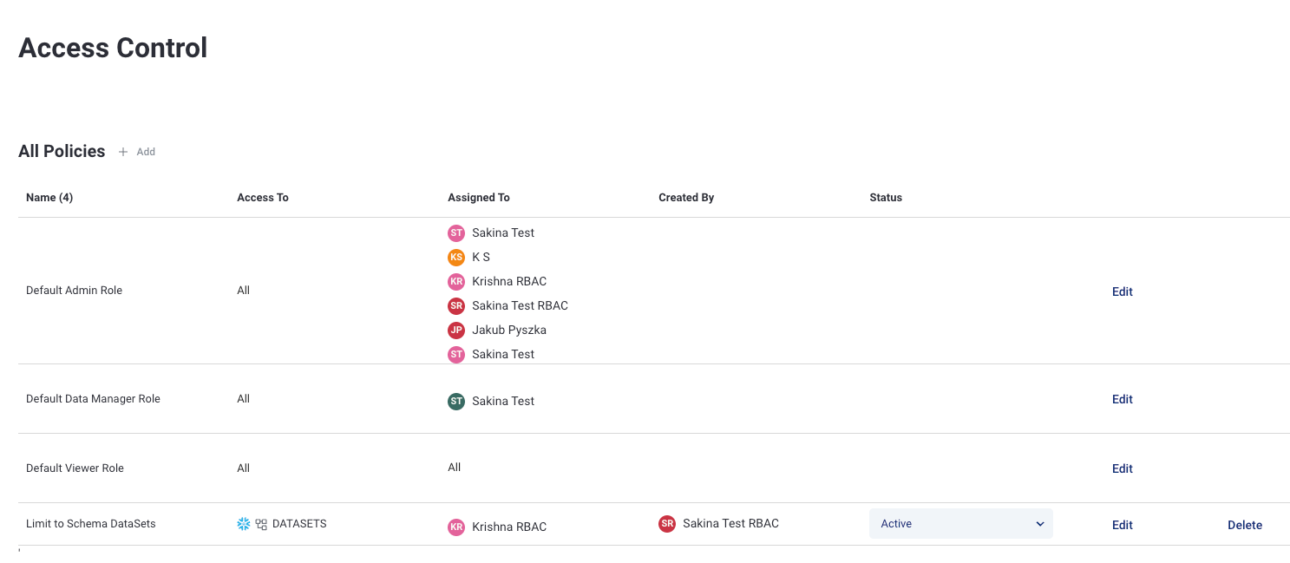Open the Active status dropdown
This screenshot has height=563, width=1290.
pos(960,524)
